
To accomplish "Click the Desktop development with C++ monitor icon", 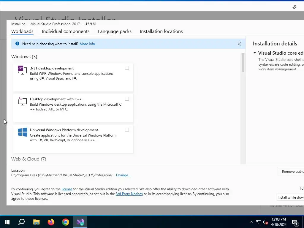I will click(x=22, y=101).
